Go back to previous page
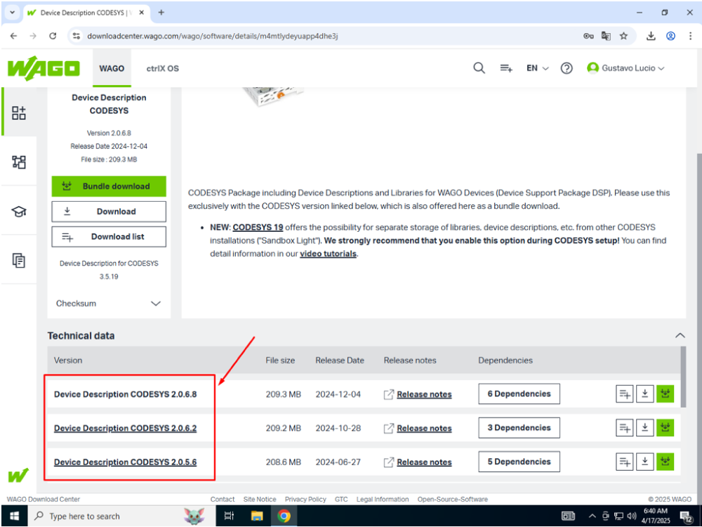 coord(14,36)
